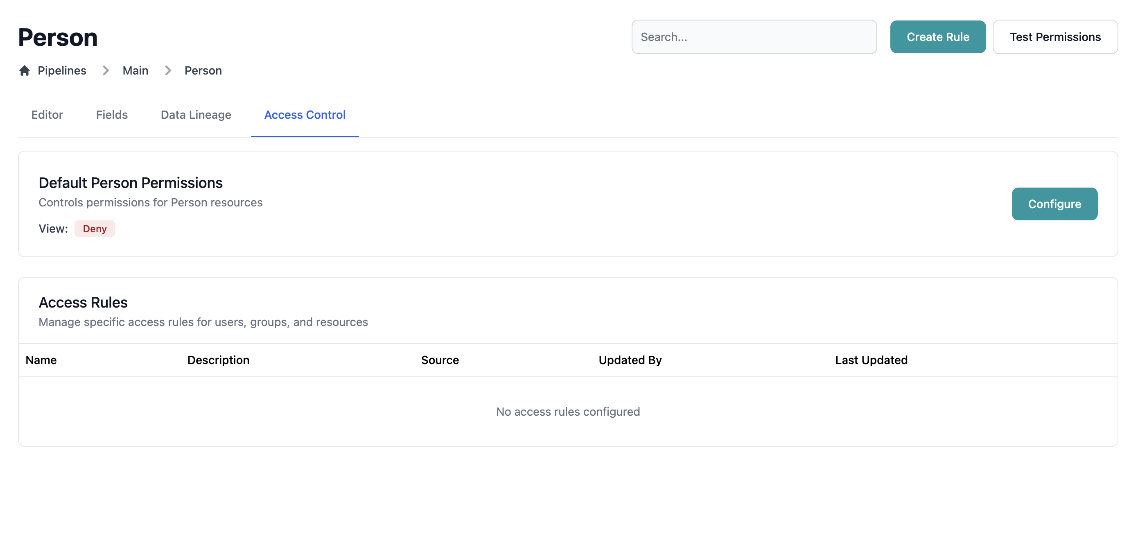
Task: Click the Updated By column header
Action: point(630,360)
